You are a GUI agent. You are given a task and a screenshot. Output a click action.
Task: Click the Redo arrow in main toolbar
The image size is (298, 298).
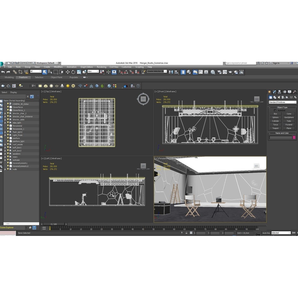tap(8, 72)
